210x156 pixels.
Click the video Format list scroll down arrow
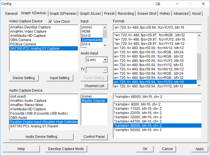point(199,85)
